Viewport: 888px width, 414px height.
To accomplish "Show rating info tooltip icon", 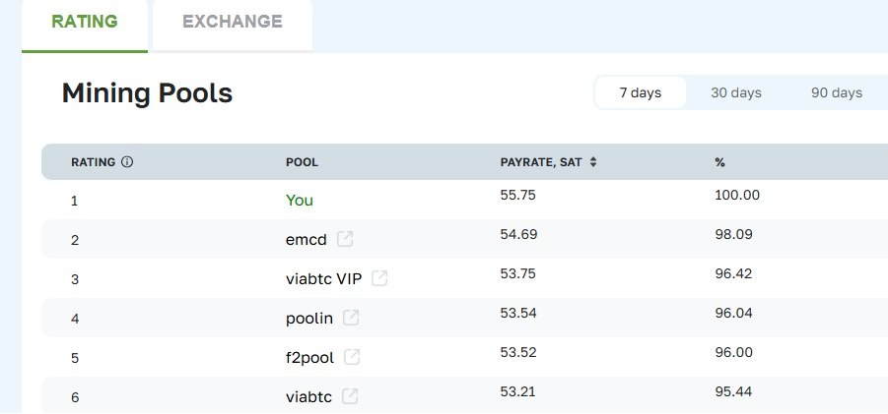I will coord(127,162).
